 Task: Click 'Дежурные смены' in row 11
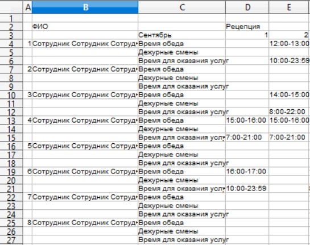click(x=181, y=103)
